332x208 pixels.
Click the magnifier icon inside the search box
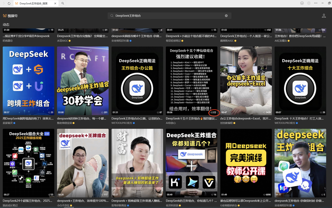coord(112,16)
